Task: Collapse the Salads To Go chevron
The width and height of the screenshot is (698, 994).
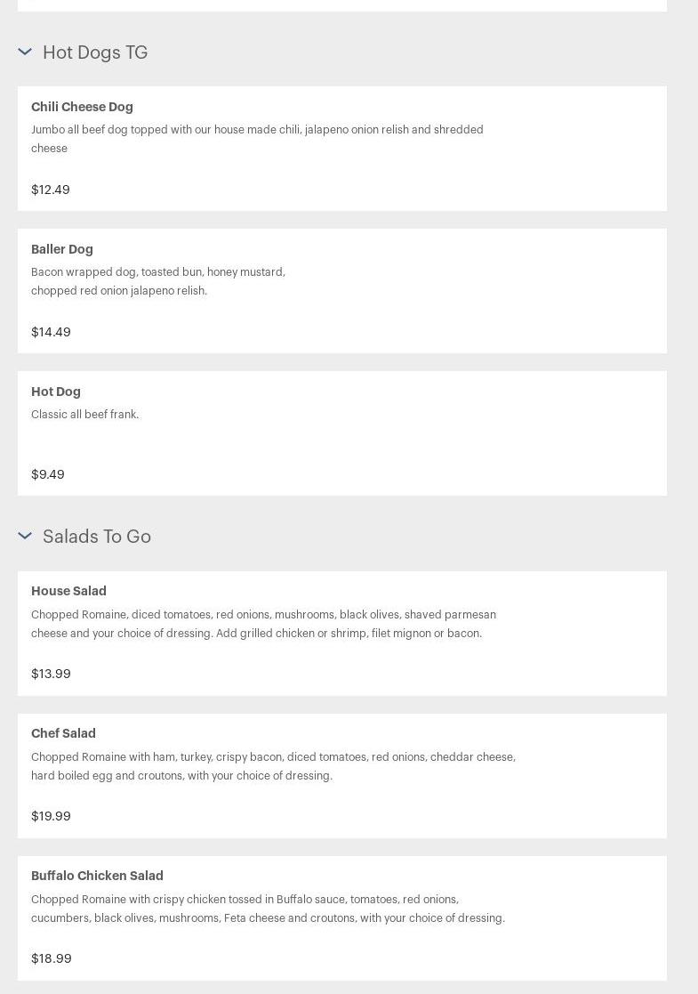Action: (25, 537)
